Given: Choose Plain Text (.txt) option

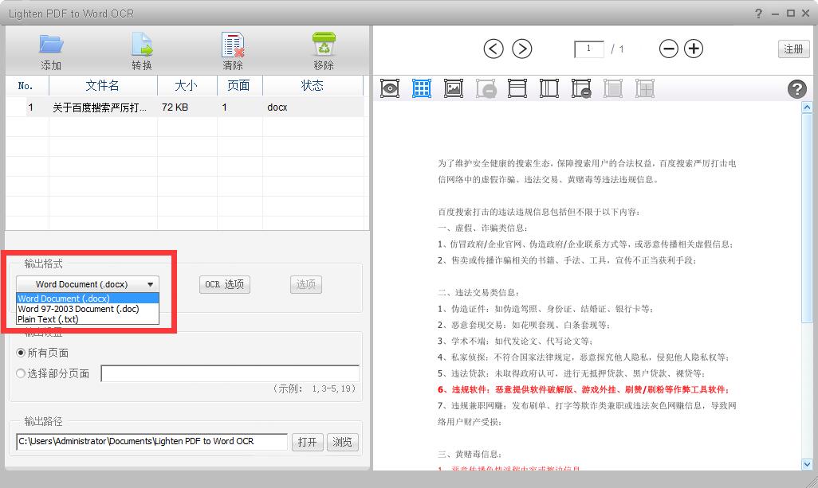Looking at the screenshot, I should point(88,319).
